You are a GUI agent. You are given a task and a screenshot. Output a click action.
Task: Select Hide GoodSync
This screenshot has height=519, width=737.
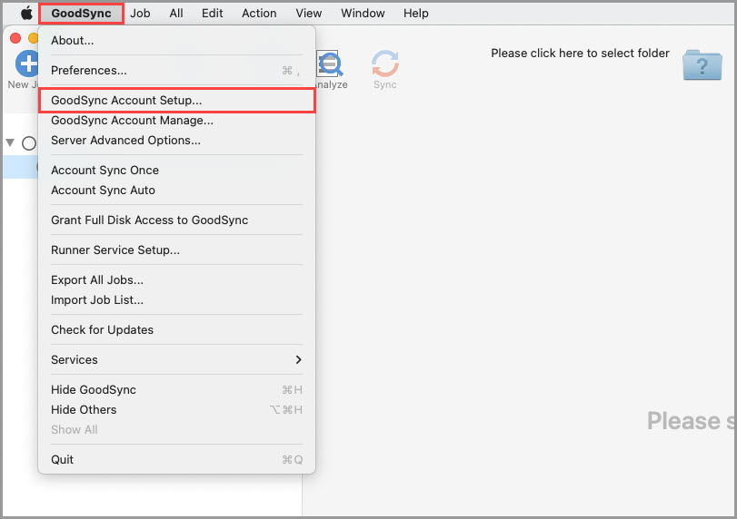[176, 389]
